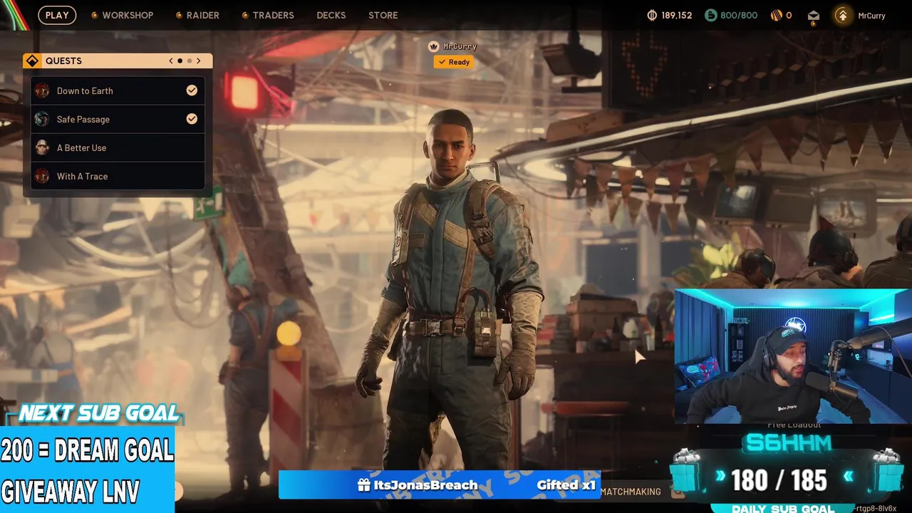The image size is (912, 513).
Task: Click the striped orange token icon
Action: [776, 15]
